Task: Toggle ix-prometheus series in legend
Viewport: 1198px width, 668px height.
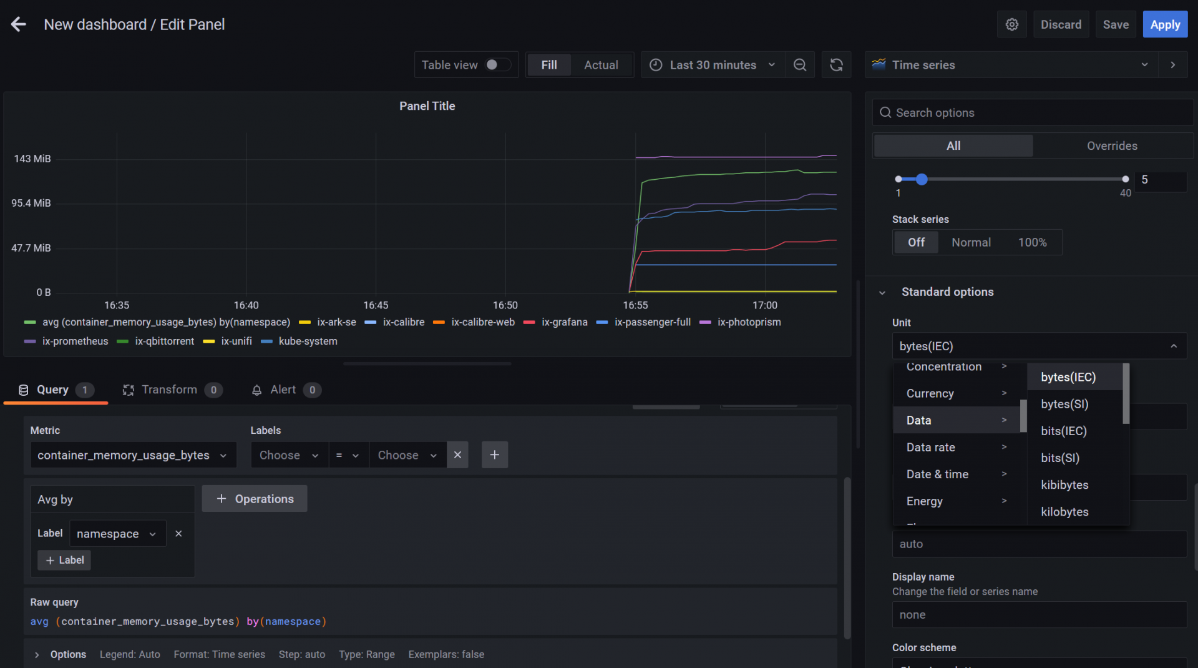Action: point(75,341)
